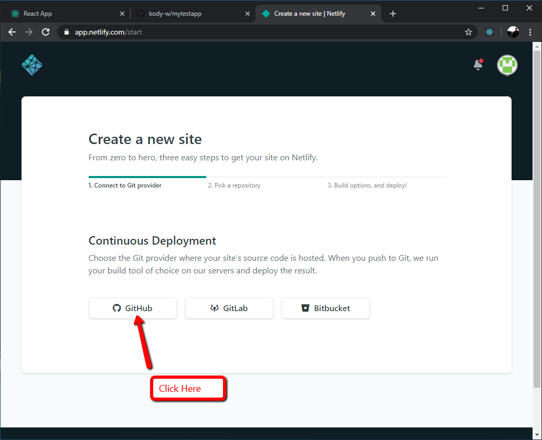This screenshot has width=542, height=440.
Task: Click the address bar URL app.netlify.com/start
Action: pos(108,32)
